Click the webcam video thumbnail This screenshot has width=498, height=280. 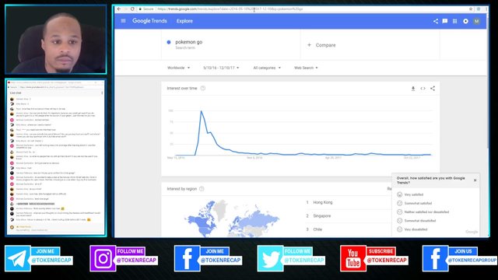click(56, 40)
